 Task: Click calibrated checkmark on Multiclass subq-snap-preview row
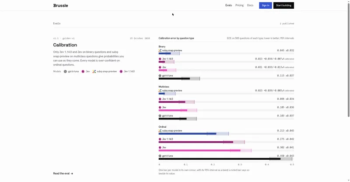pyautogui.click(x=283, y=91)
